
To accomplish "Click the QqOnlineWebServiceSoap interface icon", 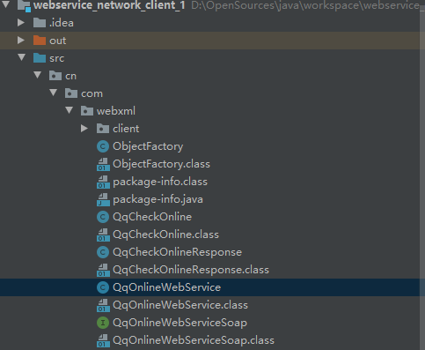I will (x=103, y=323).
